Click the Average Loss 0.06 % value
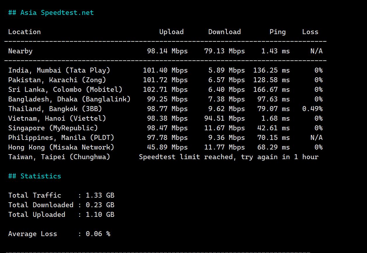The image size is (367, 253). (x=98, y=234)
